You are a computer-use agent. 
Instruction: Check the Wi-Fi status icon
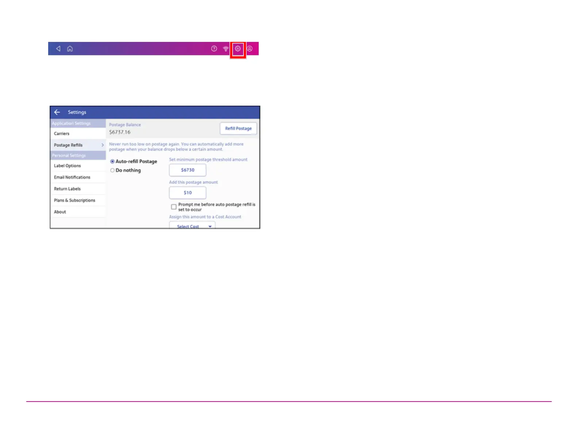coord(226,49)
